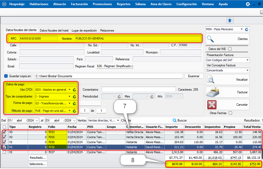
Task: Open the Ver Conceptos Factura dropdown
Action: click(247, 70)
